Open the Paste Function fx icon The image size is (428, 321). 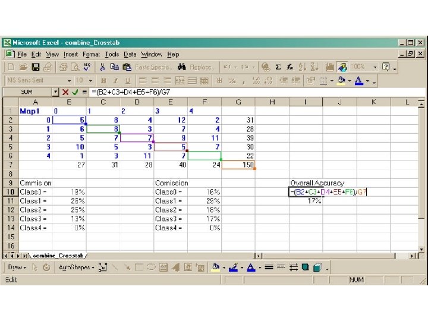[290, 67]
